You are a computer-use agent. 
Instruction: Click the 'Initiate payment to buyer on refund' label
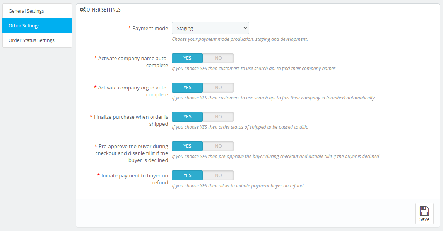point(135,179)
